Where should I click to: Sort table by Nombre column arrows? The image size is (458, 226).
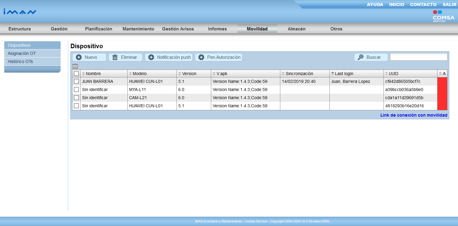tap(84, 74)
